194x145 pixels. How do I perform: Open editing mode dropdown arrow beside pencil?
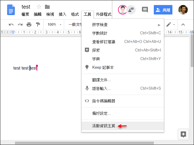point(174,25)
